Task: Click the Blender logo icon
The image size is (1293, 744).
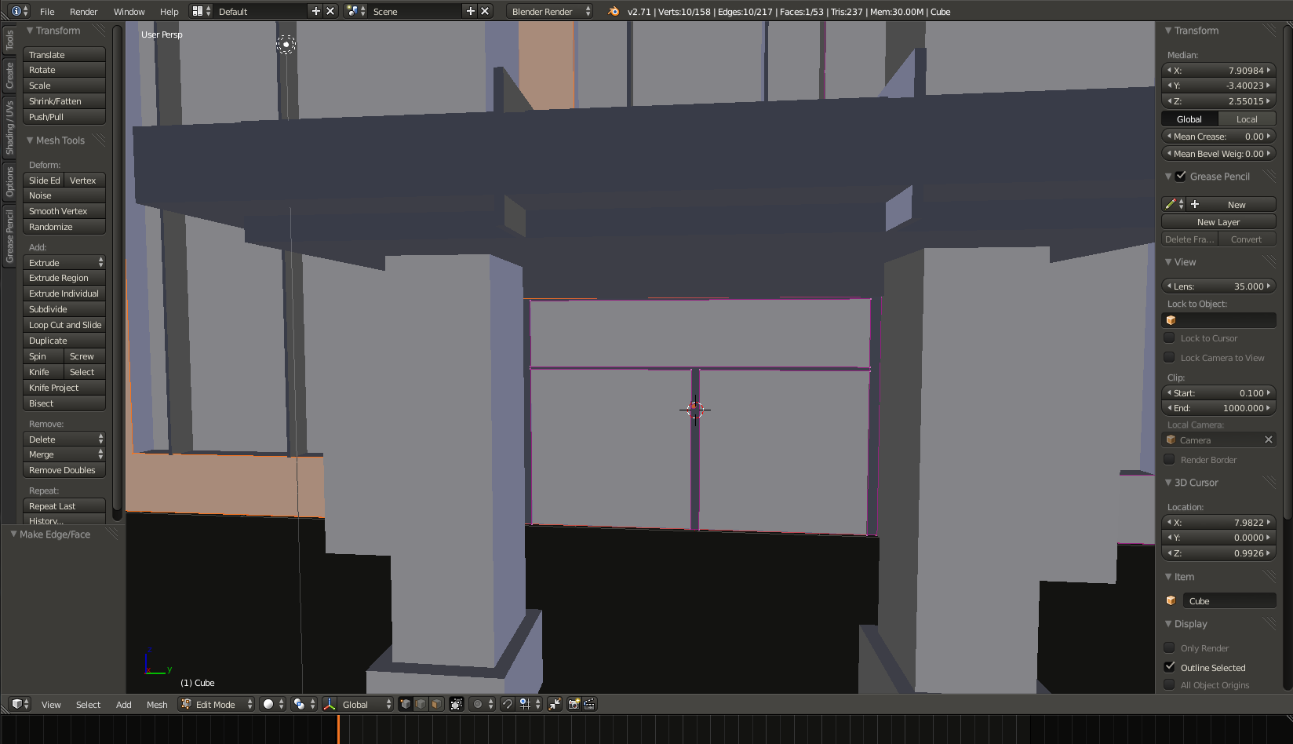Action: point(614,11)
